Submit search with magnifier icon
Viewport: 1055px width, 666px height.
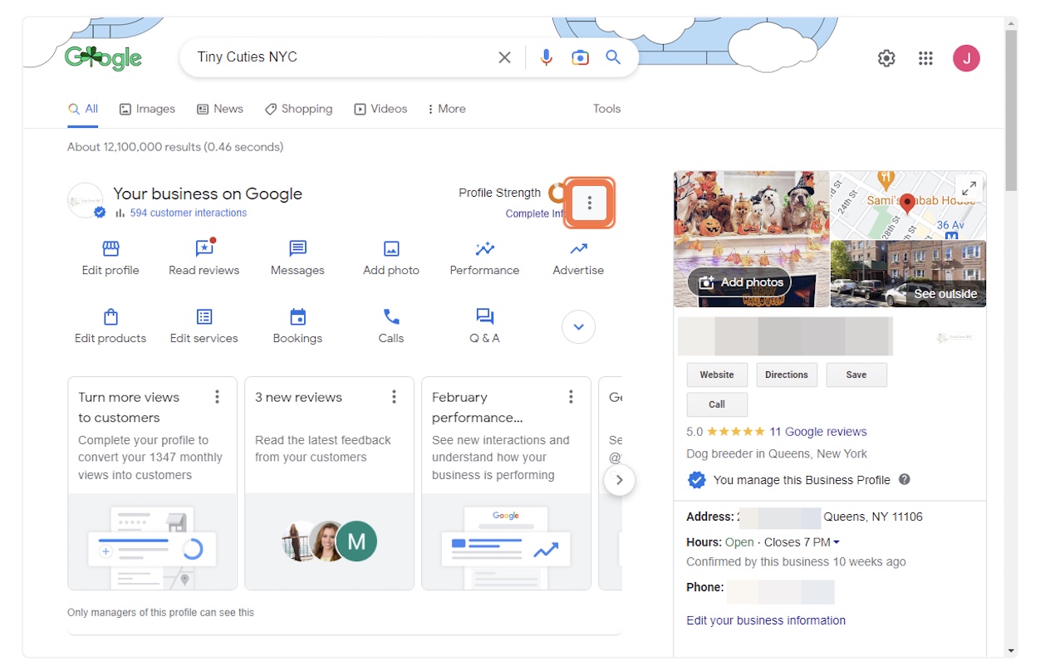coord(613,57)
